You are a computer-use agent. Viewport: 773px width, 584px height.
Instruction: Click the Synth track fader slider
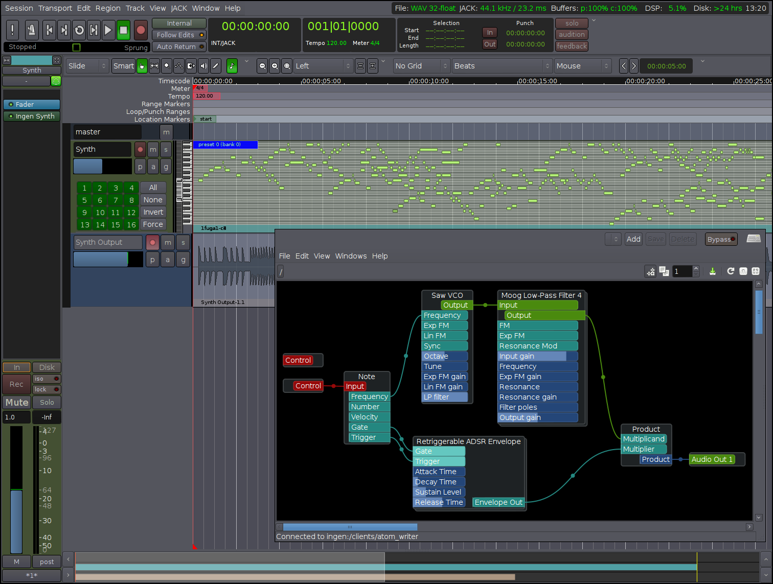[x=102, y=167]
